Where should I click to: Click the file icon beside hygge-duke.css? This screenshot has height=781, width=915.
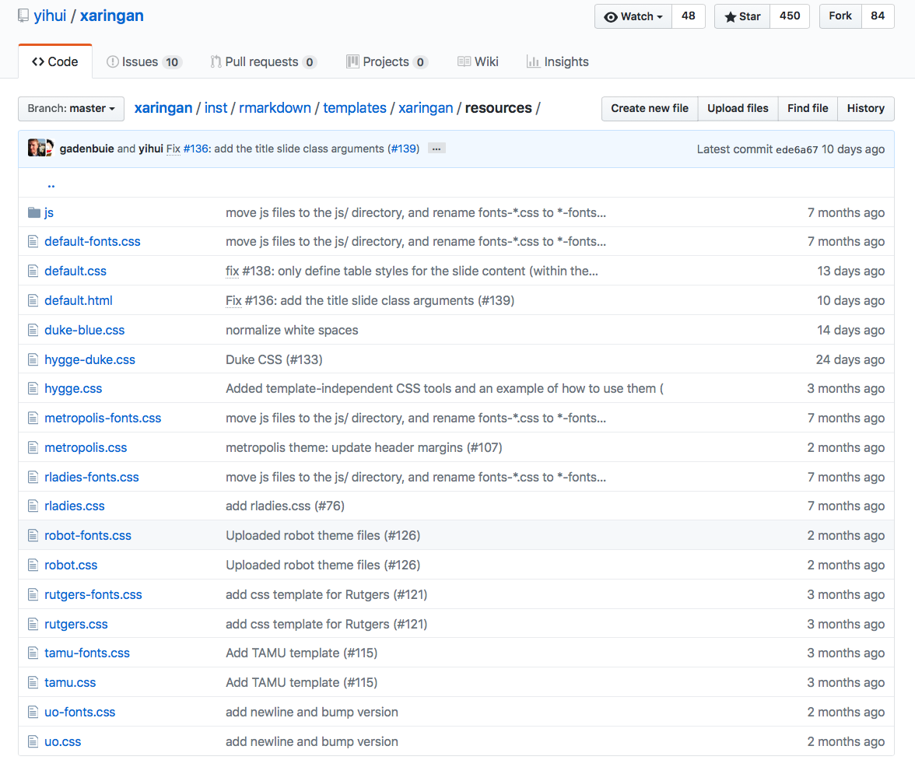(x=33, y=359)
